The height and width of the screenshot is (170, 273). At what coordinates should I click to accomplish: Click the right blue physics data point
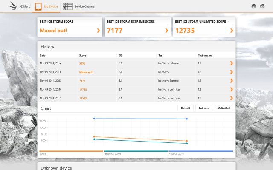click(187, 119)
